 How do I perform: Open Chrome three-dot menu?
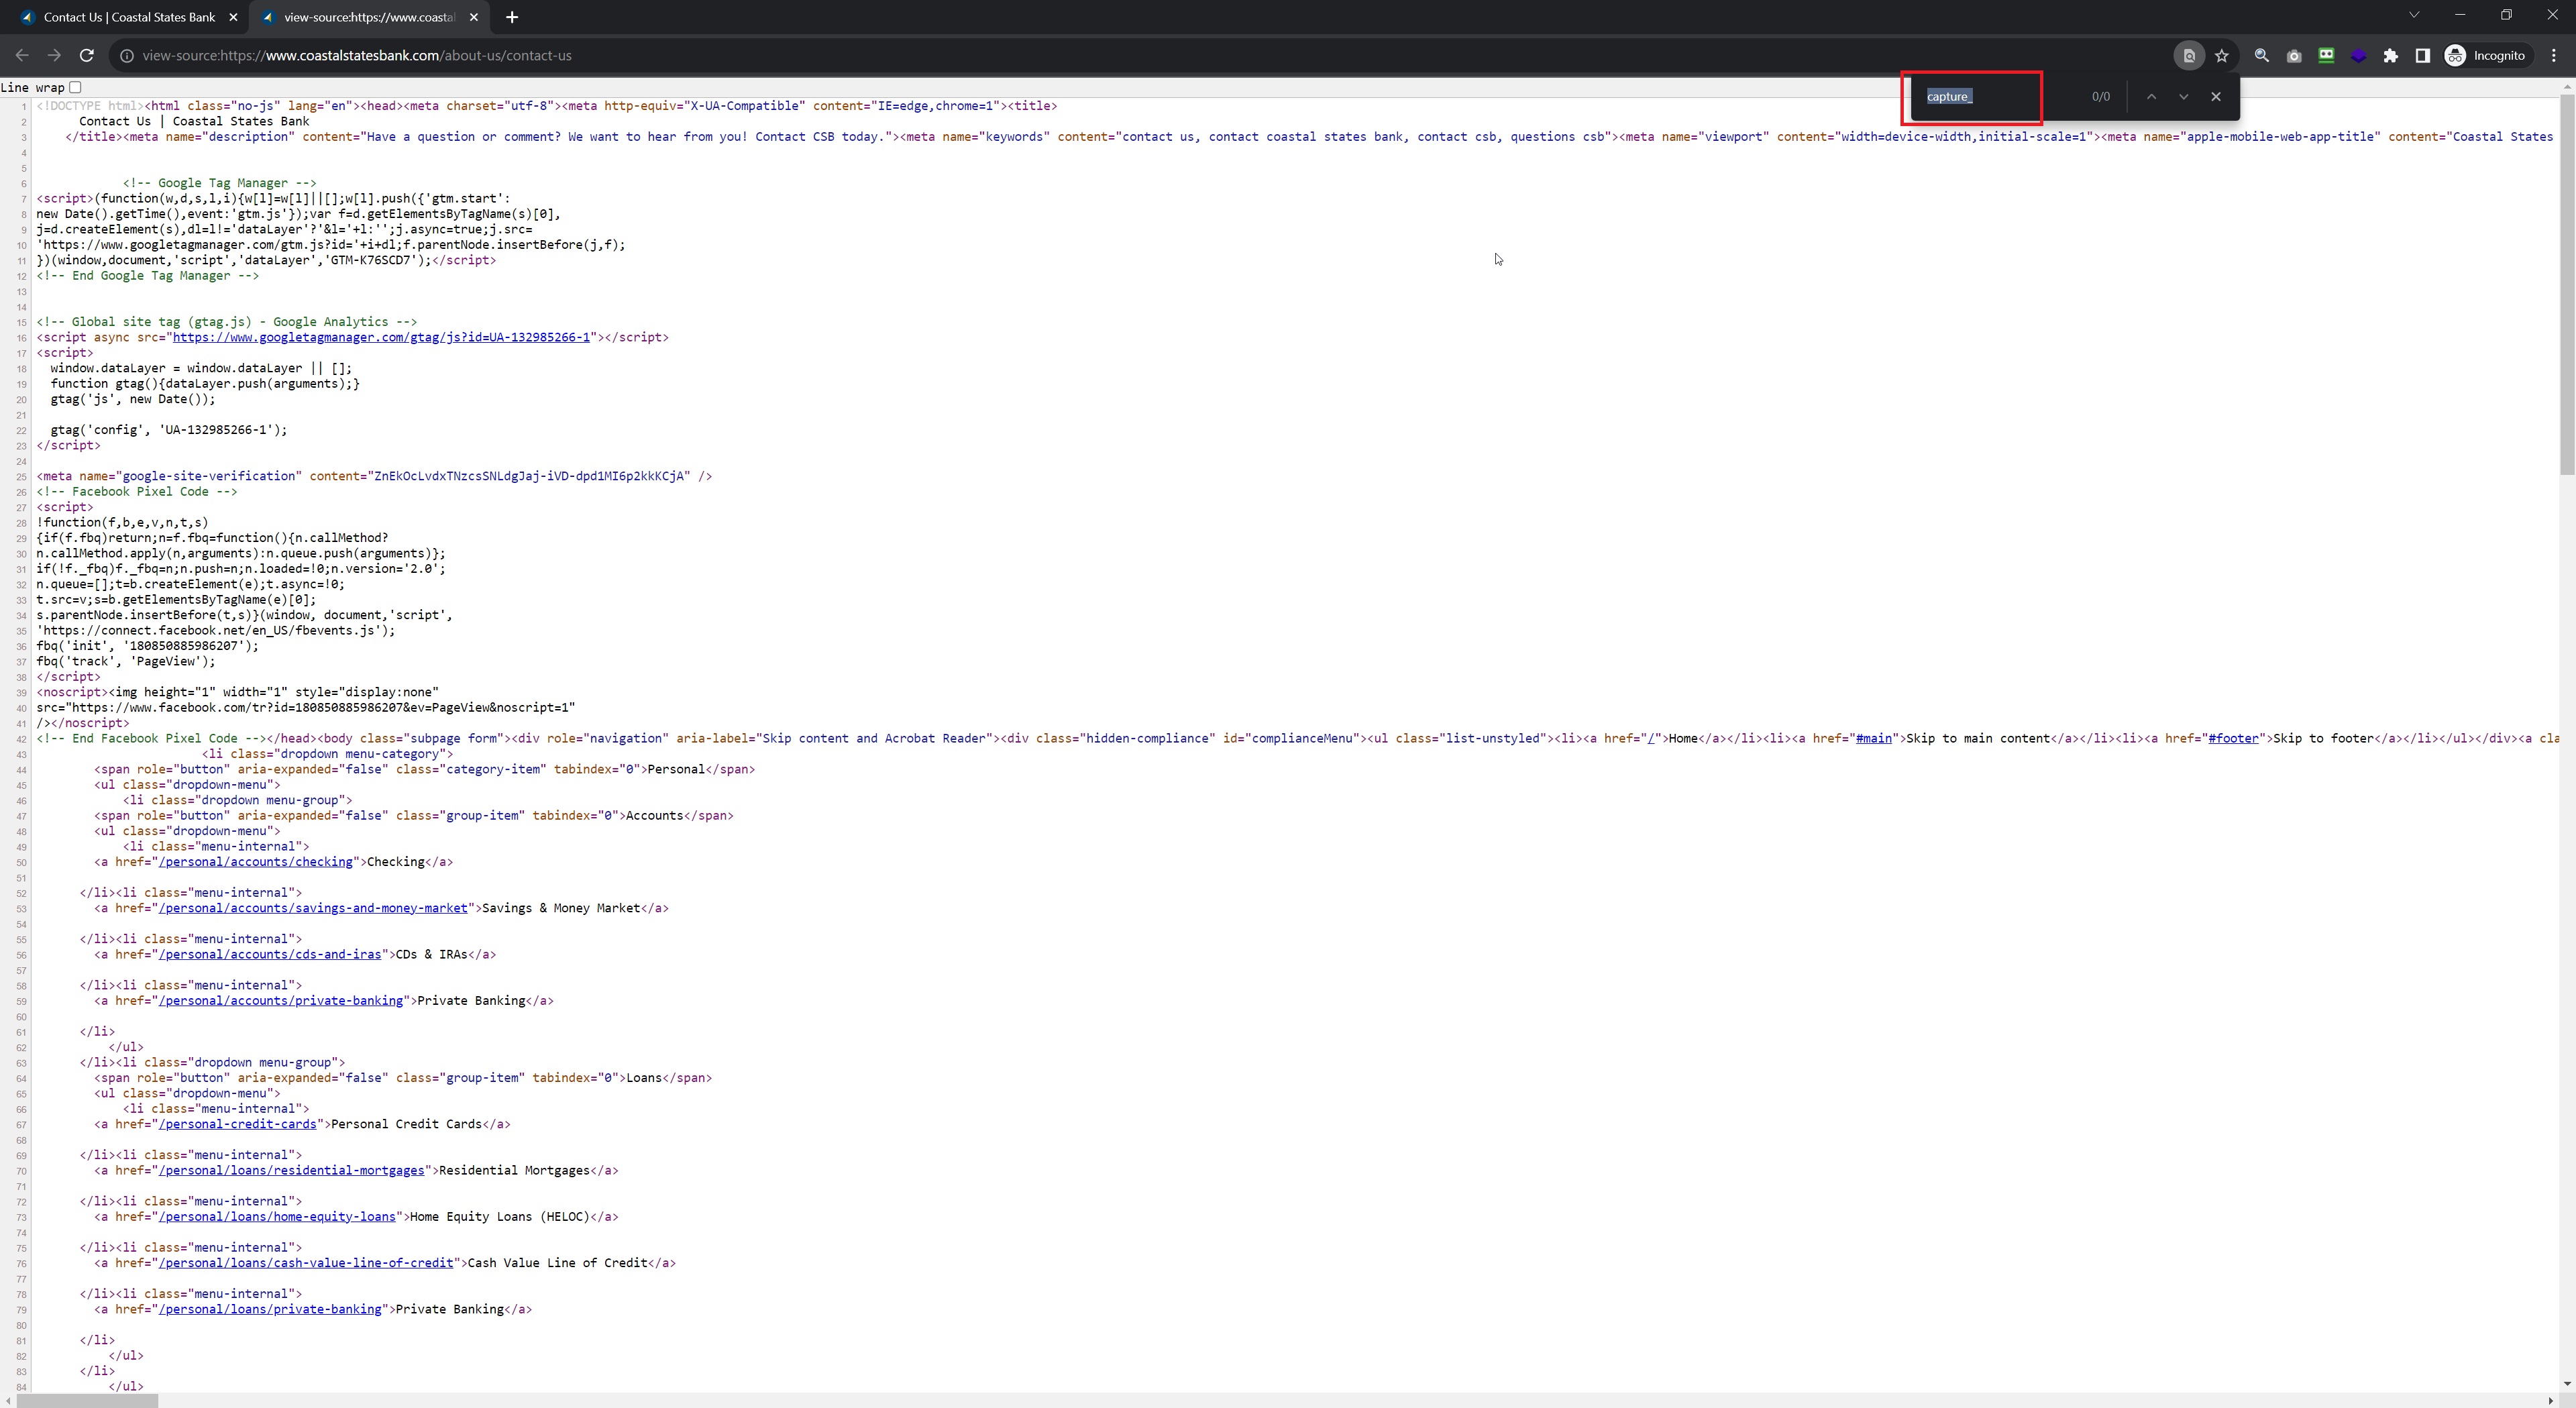(2553, 56)
